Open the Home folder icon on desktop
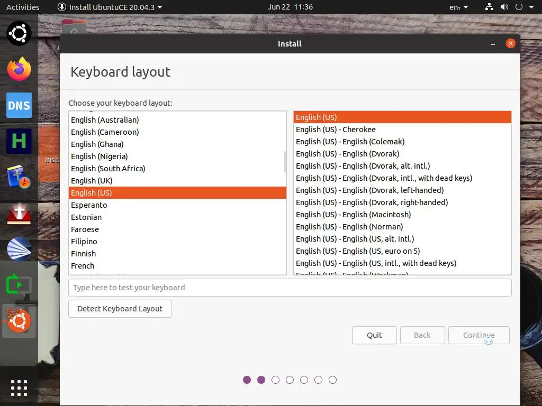This screenshot has width=542, height=406. (74, 27)
